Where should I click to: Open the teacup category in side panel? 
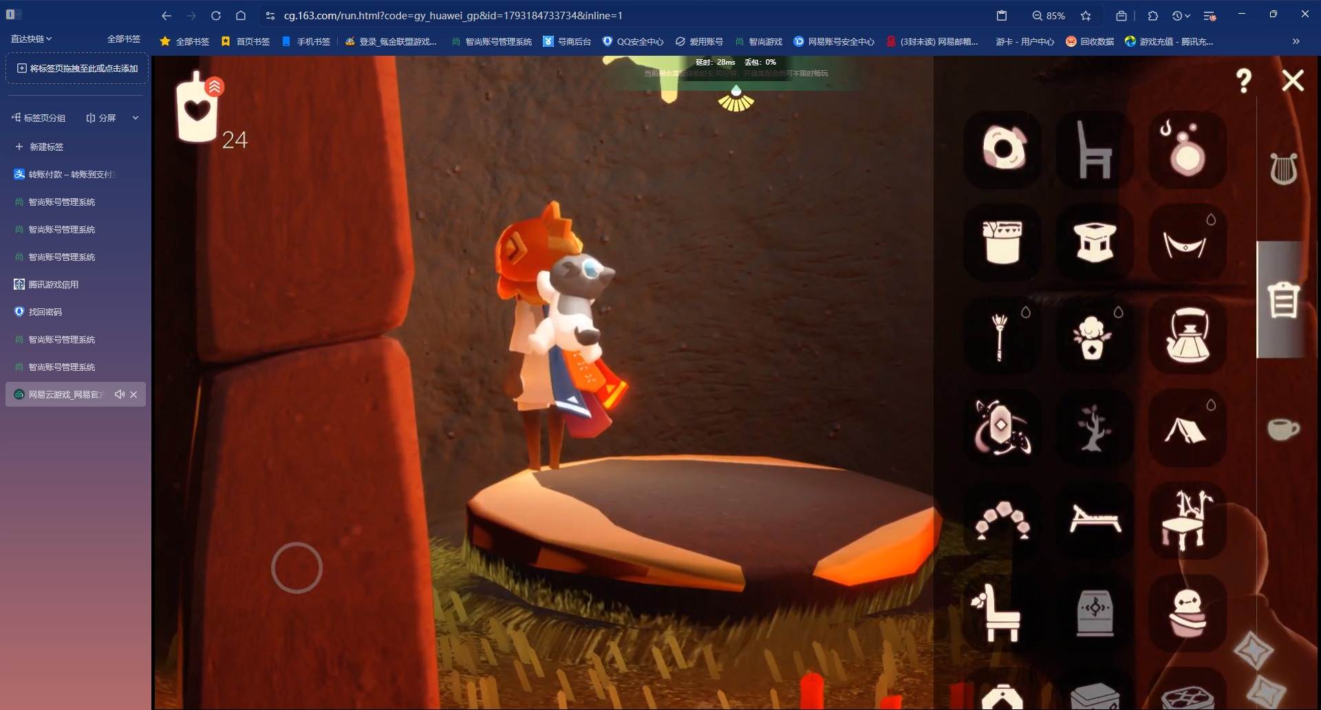[1283, 429]
